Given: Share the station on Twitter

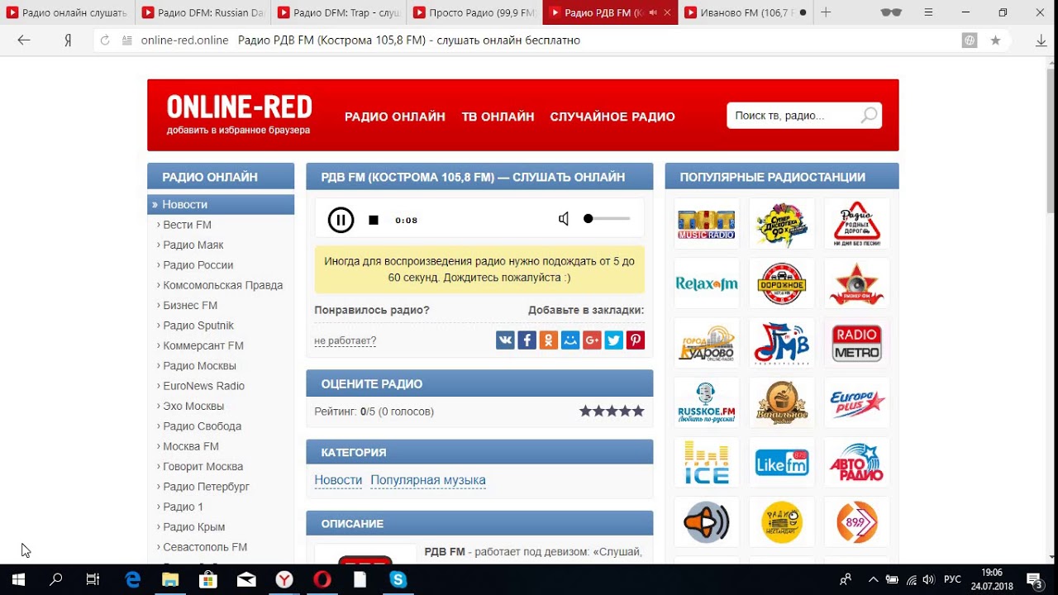Looking at the screenshot, I should (613, 340).
